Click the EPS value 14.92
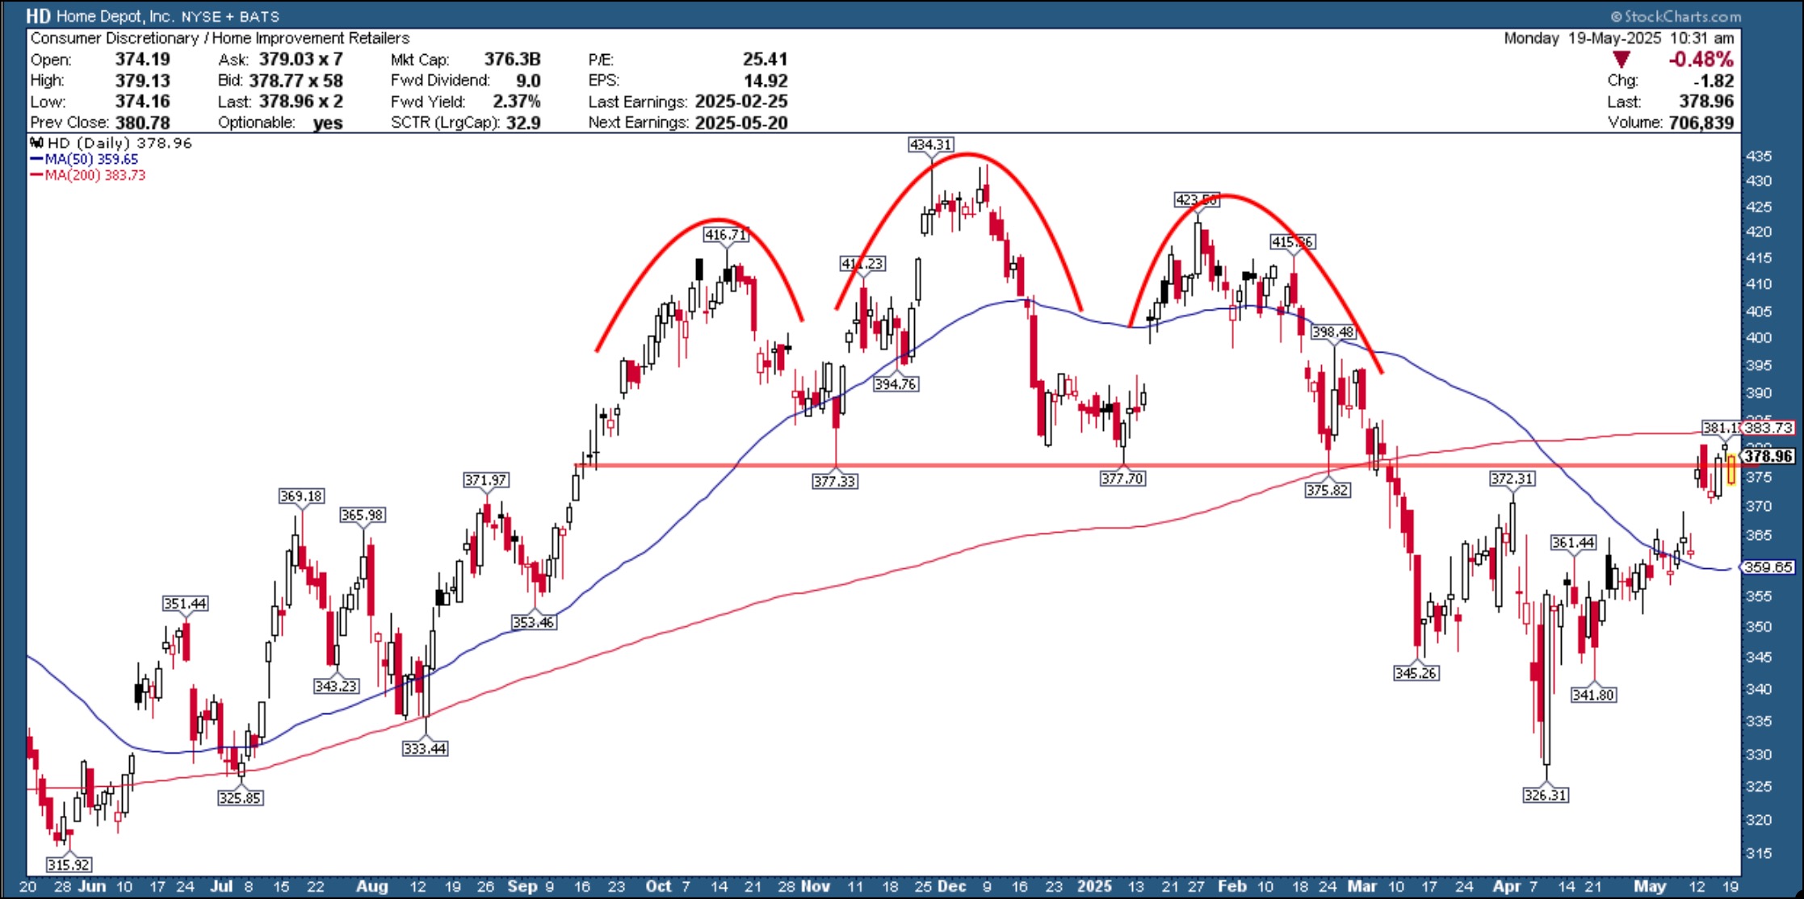This screenshot has width=1804, height=899. point(765,81)
